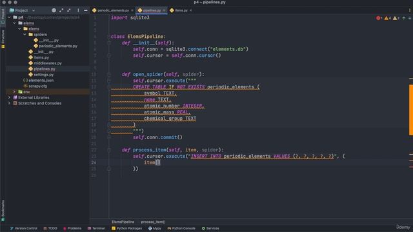Open the Python Console tool window
The height and width of the screenshot is (232, 413).
point(181,228)
